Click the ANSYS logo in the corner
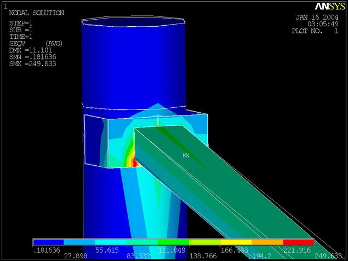348x261 pixels. coord(330,7)
